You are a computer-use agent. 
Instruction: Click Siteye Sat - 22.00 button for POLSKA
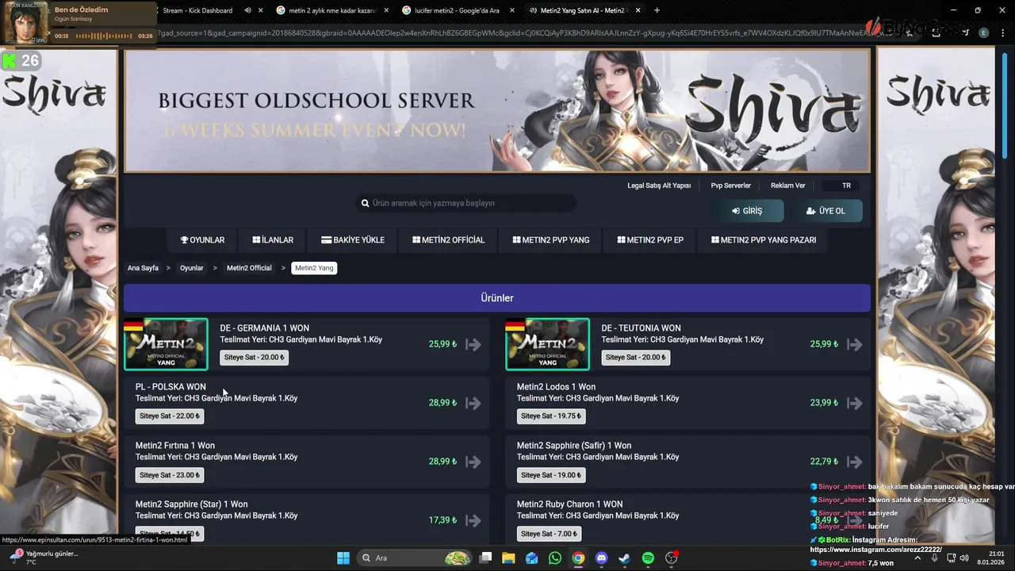[x=170, y=416]
